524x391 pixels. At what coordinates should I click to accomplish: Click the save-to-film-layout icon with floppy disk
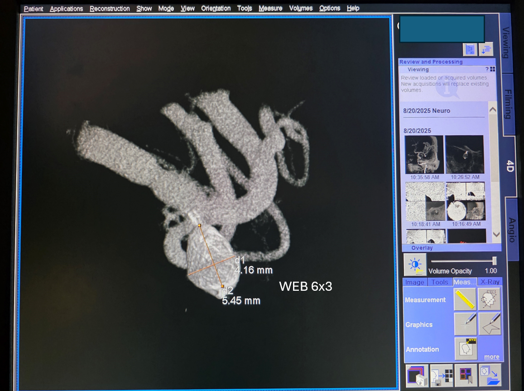pyautogui.click(x=441, y=375)
